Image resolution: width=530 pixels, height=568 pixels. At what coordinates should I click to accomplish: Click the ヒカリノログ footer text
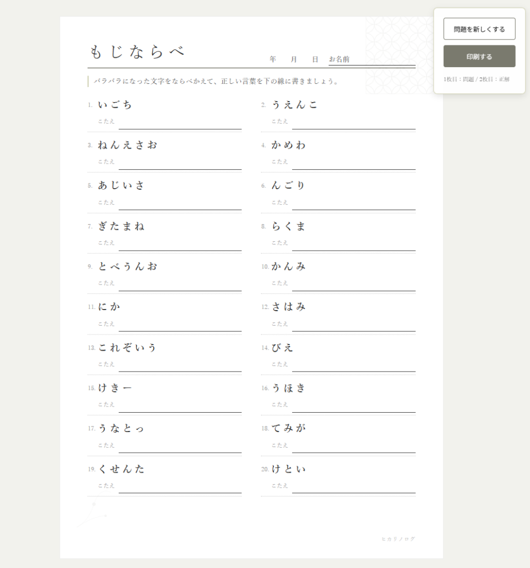[398, 539]
